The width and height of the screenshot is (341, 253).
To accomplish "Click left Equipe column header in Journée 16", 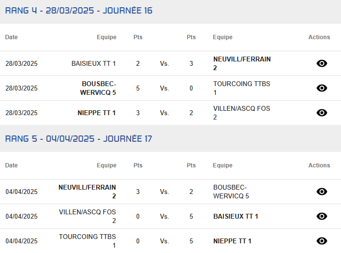I will click(x=106, y=37).
